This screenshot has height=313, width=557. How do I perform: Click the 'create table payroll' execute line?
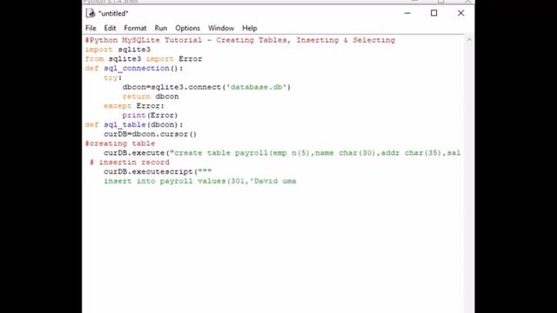(282, 153)
